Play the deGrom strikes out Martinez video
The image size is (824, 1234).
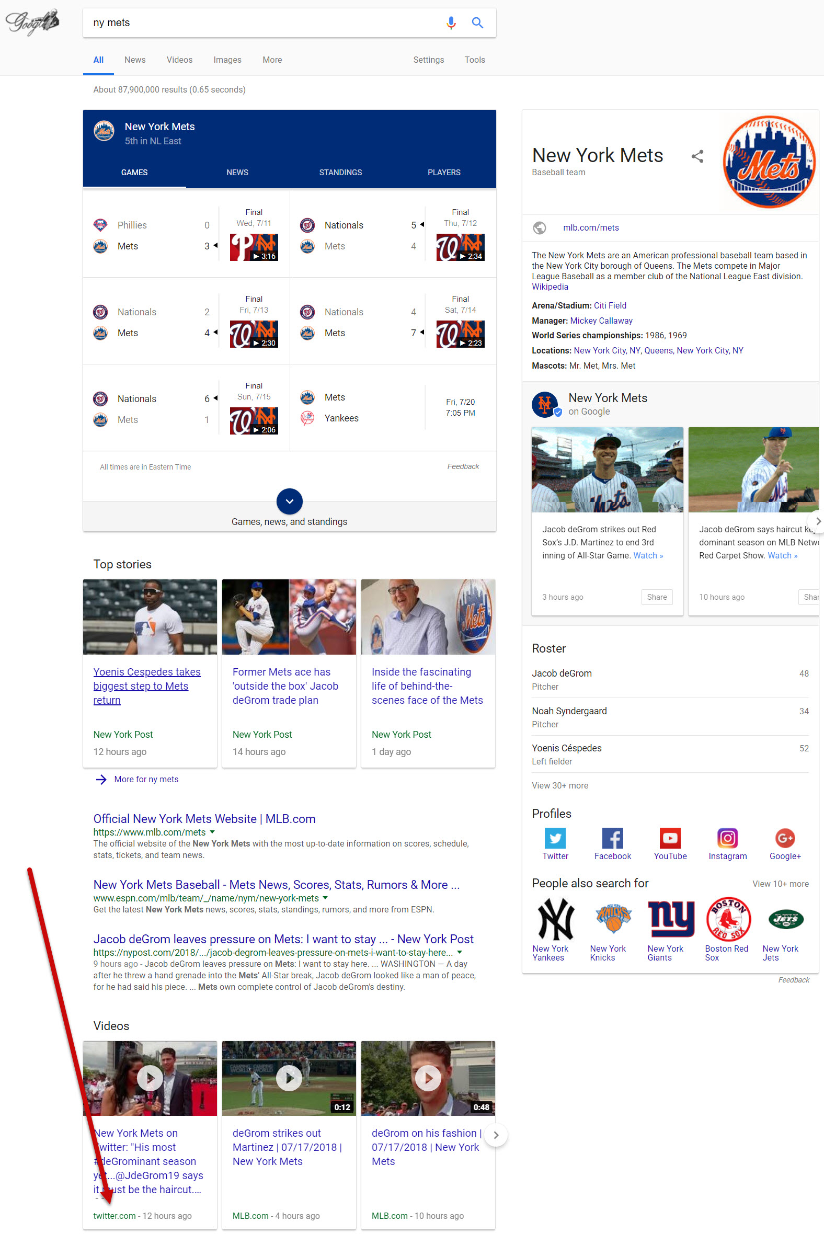(x=289, y=1078)
